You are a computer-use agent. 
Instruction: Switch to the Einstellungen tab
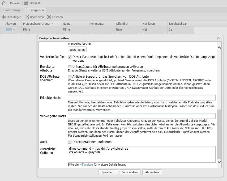[x=13, y=10]
